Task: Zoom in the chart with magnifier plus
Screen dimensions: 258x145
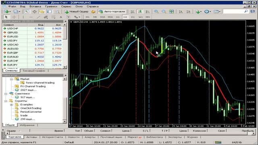Action: pos(156,12)
